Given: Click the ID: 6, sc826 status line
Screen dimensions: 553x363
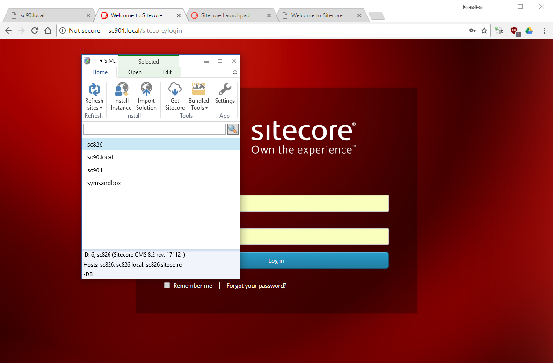Looking at the screenshot, I should [x=134, y=255].
